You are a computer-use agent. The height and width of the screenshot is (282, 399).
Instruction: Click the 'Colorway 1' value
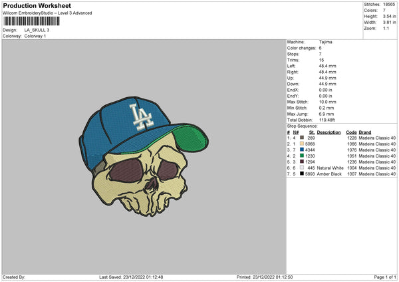click(x=35, y=36)
